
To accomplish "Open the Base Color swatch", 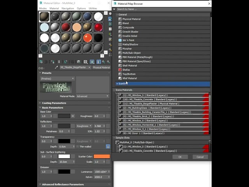I will coord(64,116).
